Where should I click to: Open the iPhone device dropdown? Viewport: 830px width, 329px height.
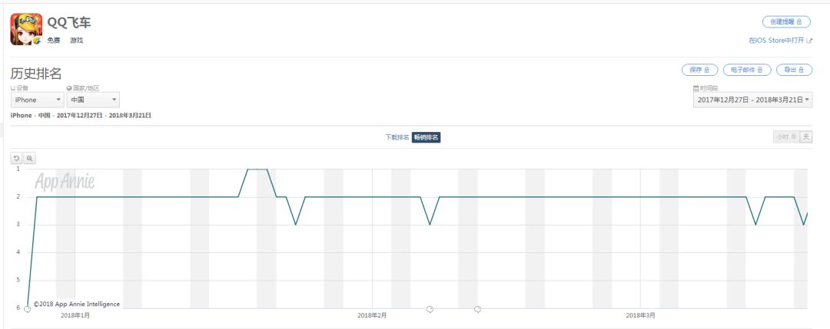click(37, 100)
